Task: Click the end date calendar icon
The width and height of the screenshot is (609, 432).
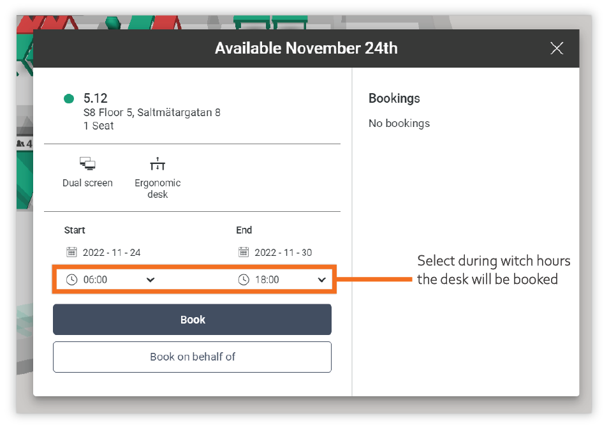Action: (x=244, y=252)
